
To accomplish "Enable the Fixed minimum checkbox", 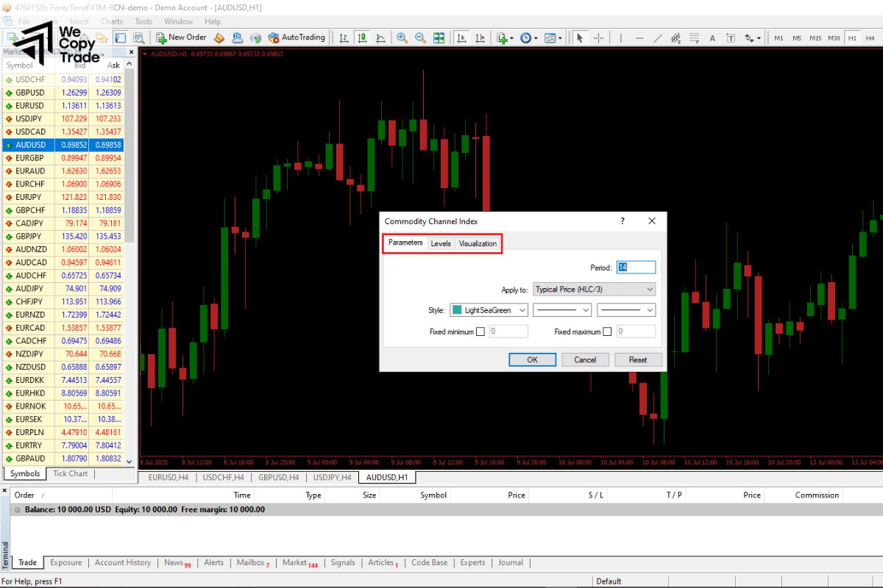I will 481,331.
